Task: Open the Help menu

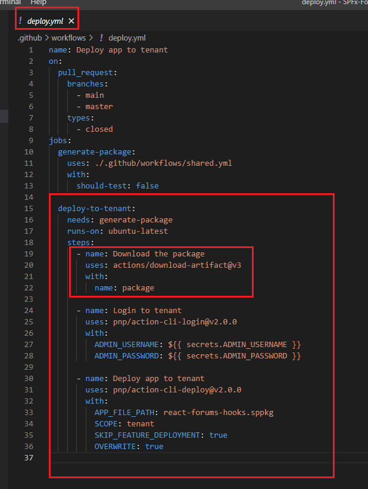Action: tap(38, 3)
